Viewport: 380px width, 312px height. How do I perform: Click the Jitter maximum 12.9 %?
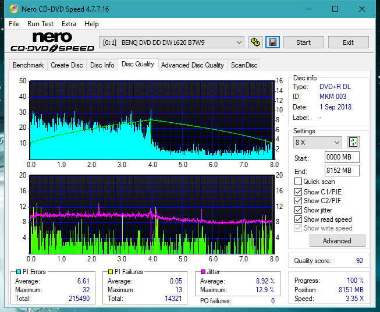265,290
